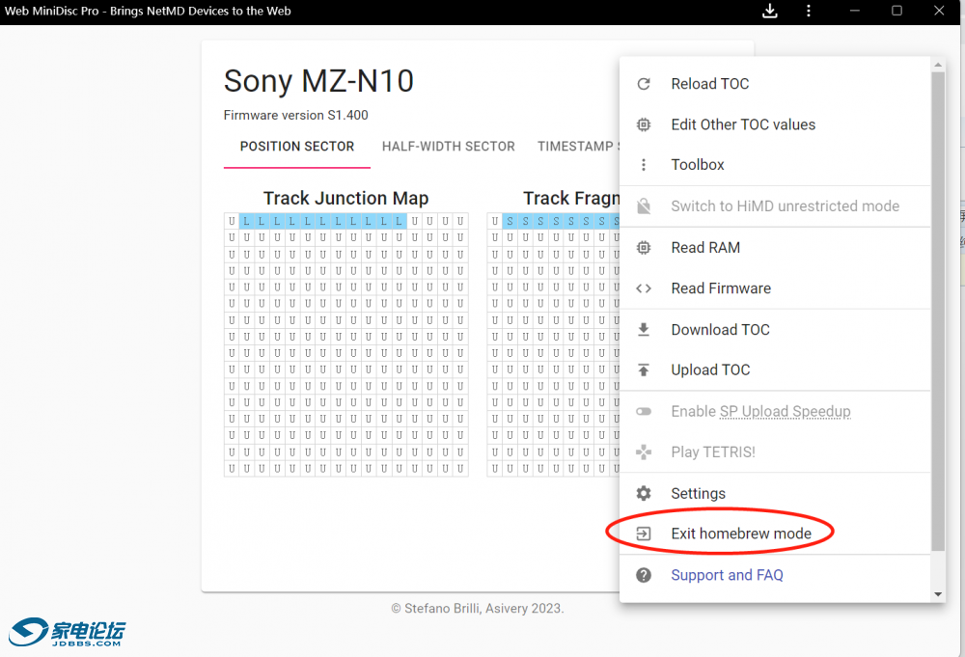Click the chip icon beside Edit Other TOC values
The width and height of the screenshot is (965, 657).
[x=644, y=124]
